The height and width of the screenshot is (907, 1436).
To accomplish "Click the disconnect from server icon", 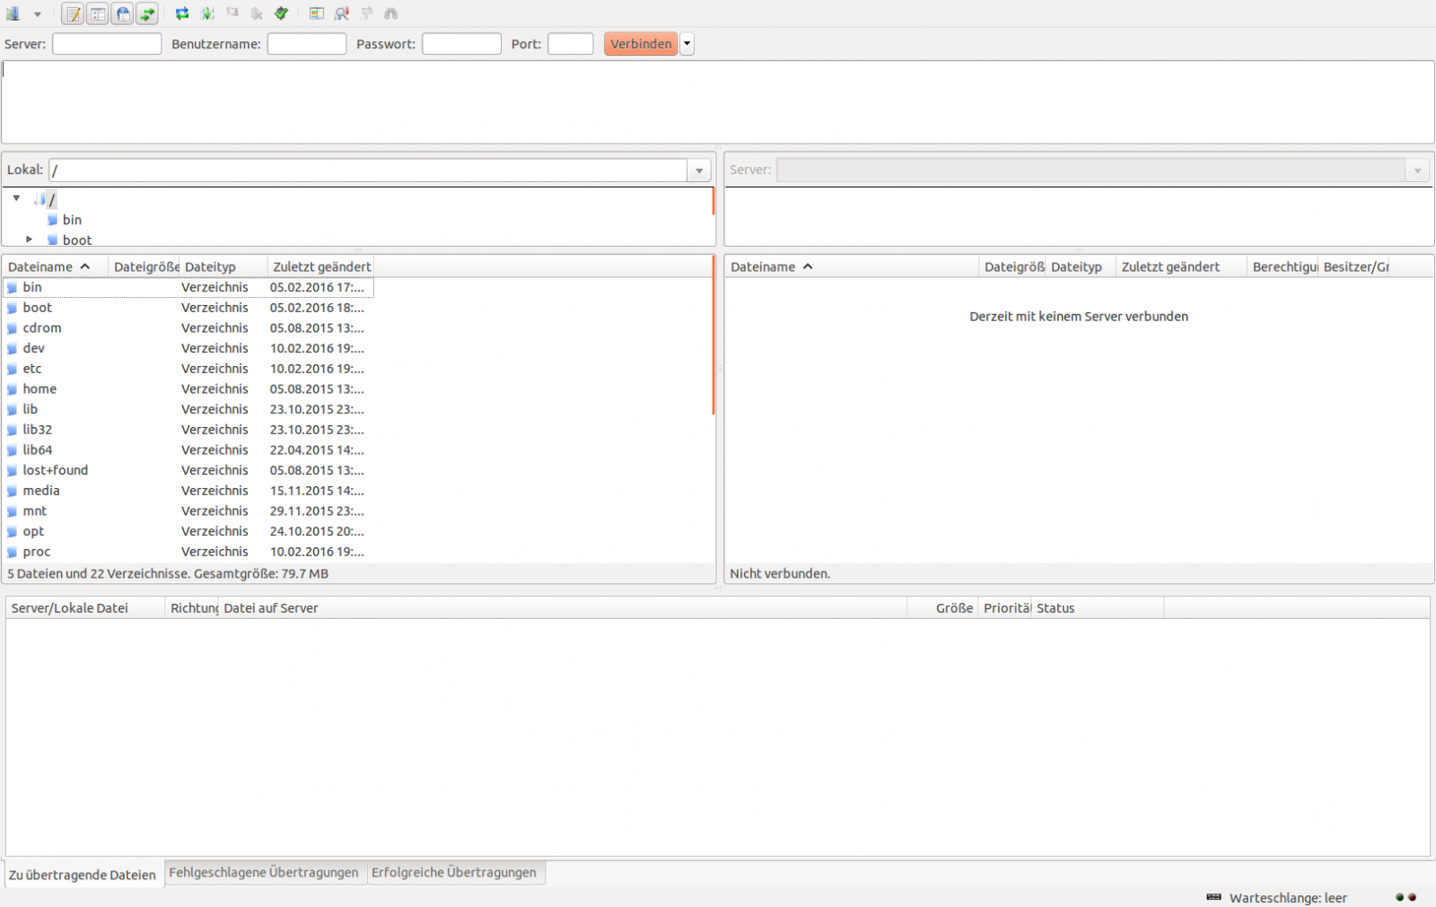I will 257,13.
